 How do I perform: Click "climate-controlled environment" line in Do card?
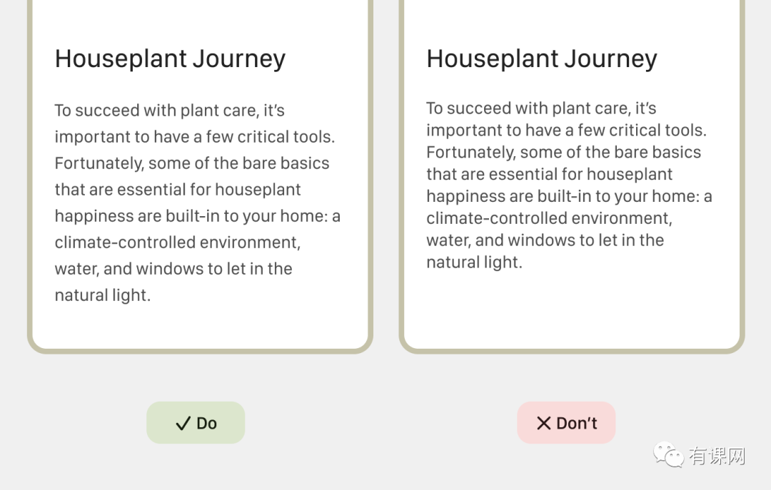[177, 243]
